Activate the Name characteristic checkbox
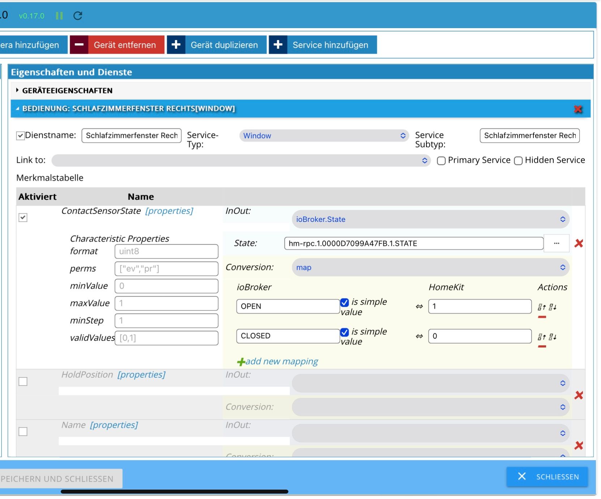This screenshot has height=499, width=601. coord(23,431)
